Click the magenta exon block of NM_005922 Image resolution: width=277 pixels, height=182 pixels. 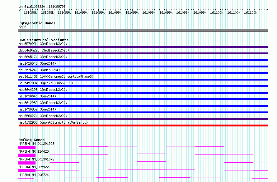[27, 171]
